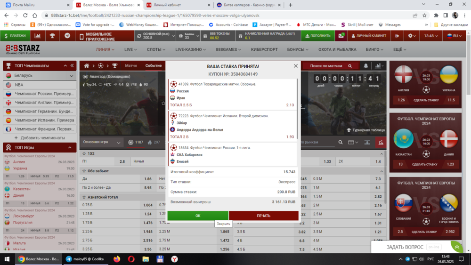Image resolution: width=471 pixels, height=265 pixels.
Task: Click Добавить чемпионаты
Action: (x=40, y=138)
